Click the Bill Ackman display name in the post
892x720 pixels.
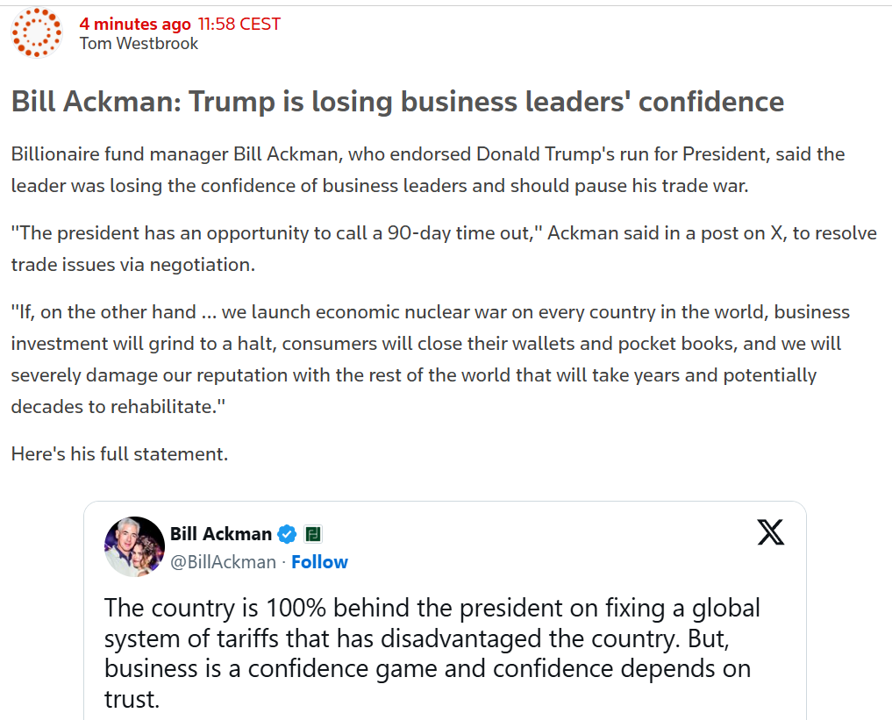[221, 533]
